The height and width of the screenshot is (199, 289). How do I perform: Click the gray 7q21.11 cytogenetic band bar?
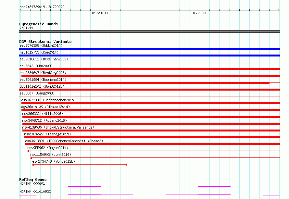point(149,31)
